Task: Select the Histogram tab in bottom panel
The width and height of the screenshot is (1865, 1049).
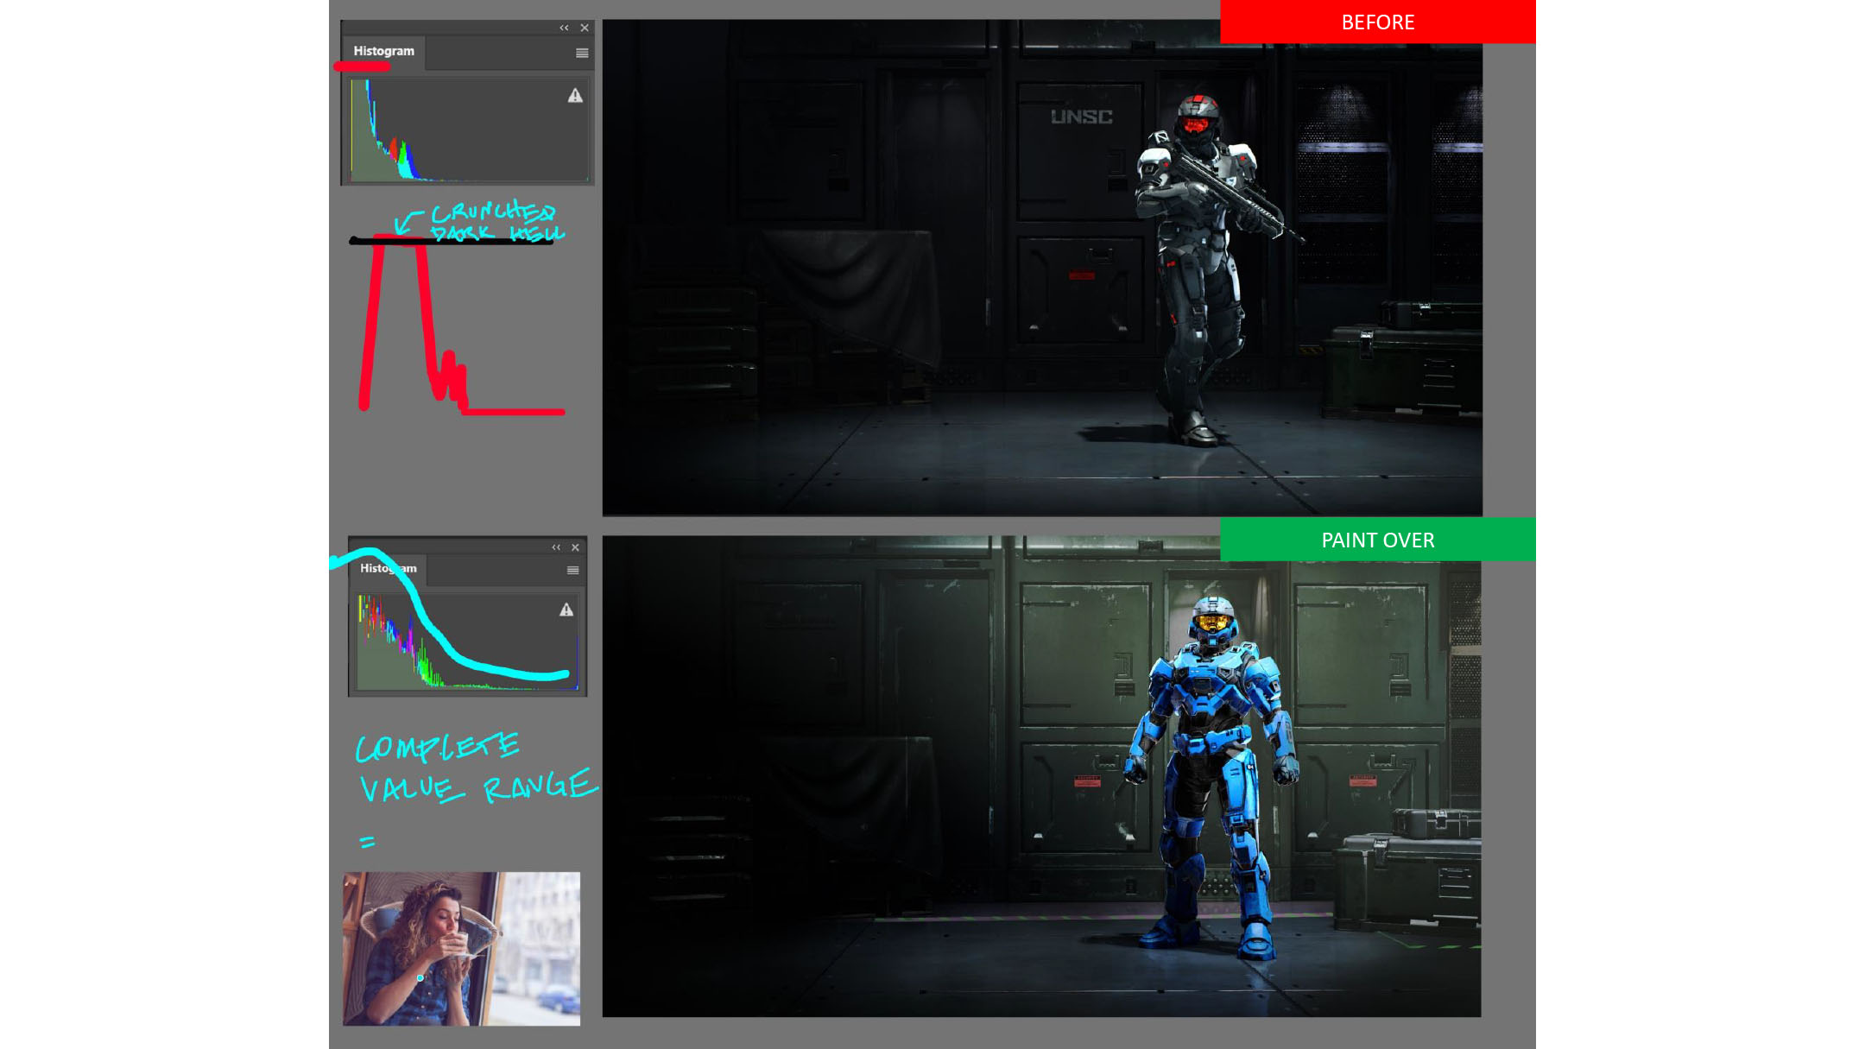Action: click(388, 568)
